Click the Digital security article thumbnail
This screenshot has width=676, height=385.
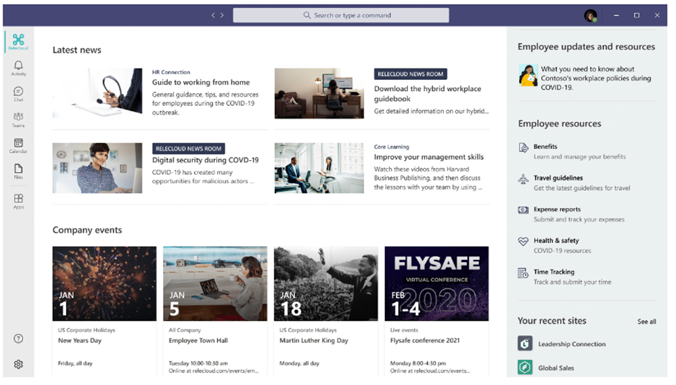[97, 168]
